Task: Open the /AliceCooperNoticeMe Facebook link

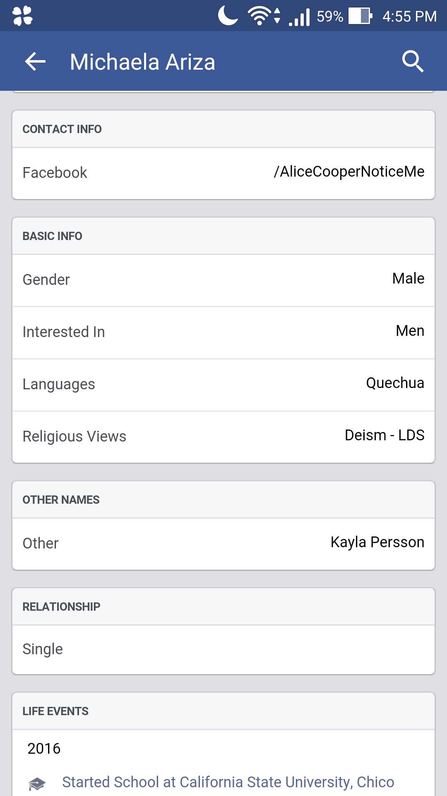Action: coord(348,172)
